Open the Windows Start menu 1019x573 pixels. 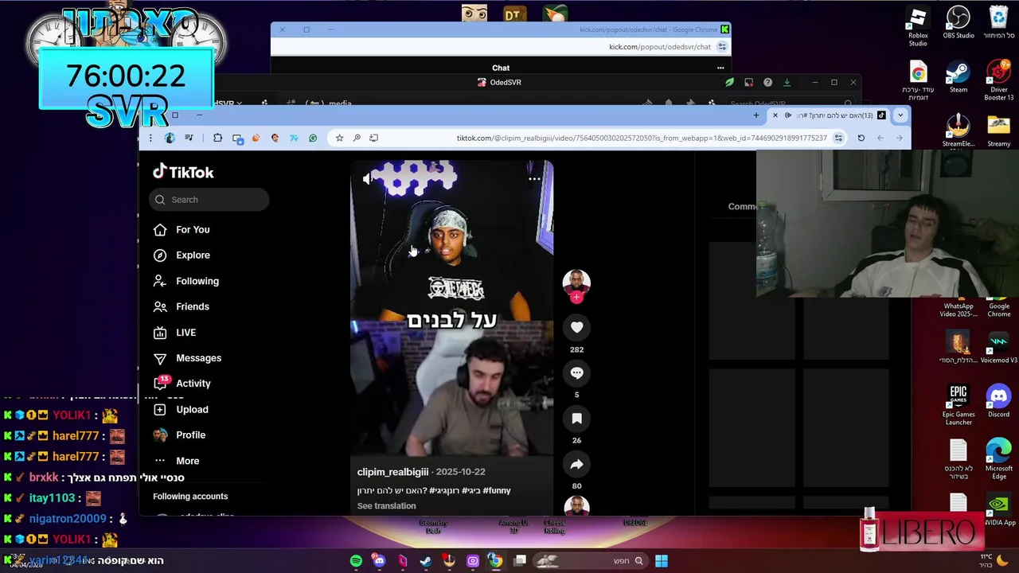pos(662,561)
